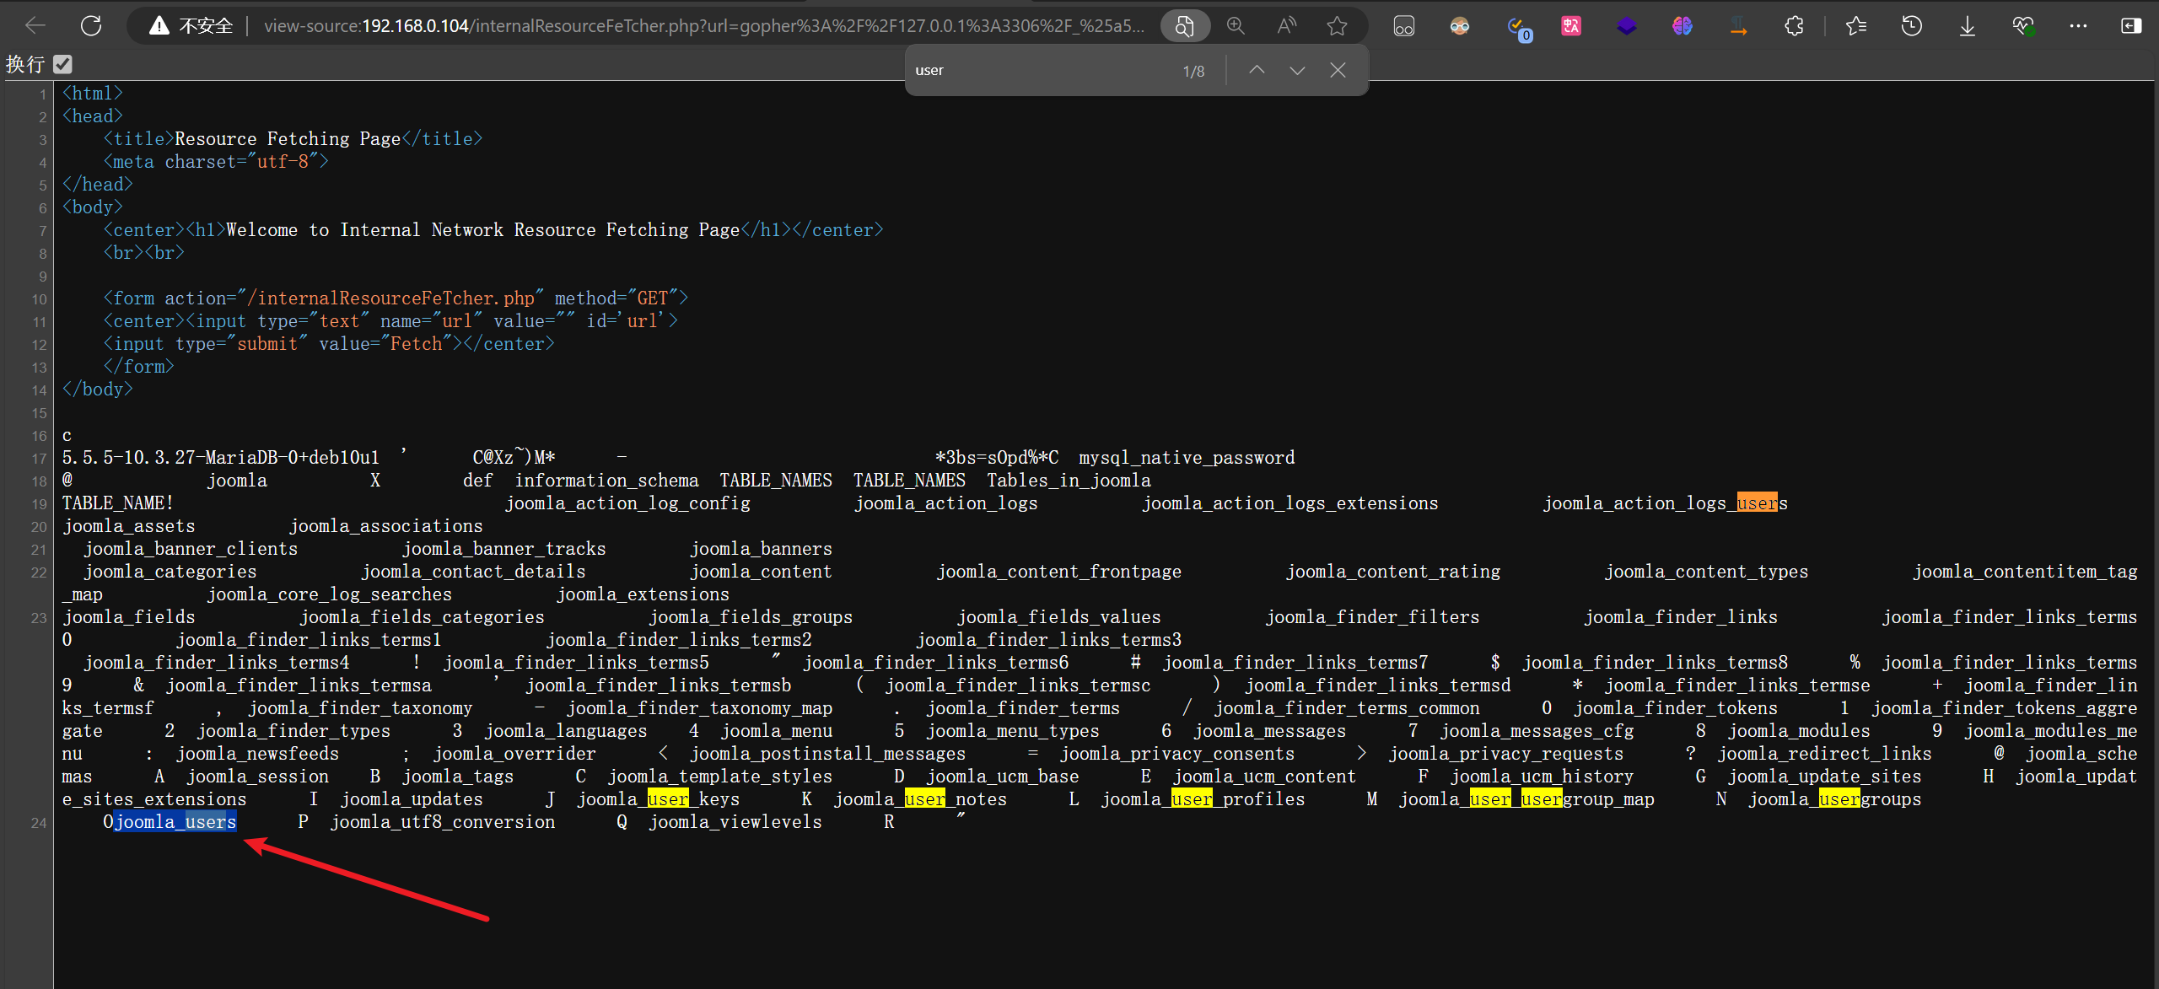The width and height of the screenshot is (2159, 989).
Task: Click the browser back arrow
Action: pos(35,26)
